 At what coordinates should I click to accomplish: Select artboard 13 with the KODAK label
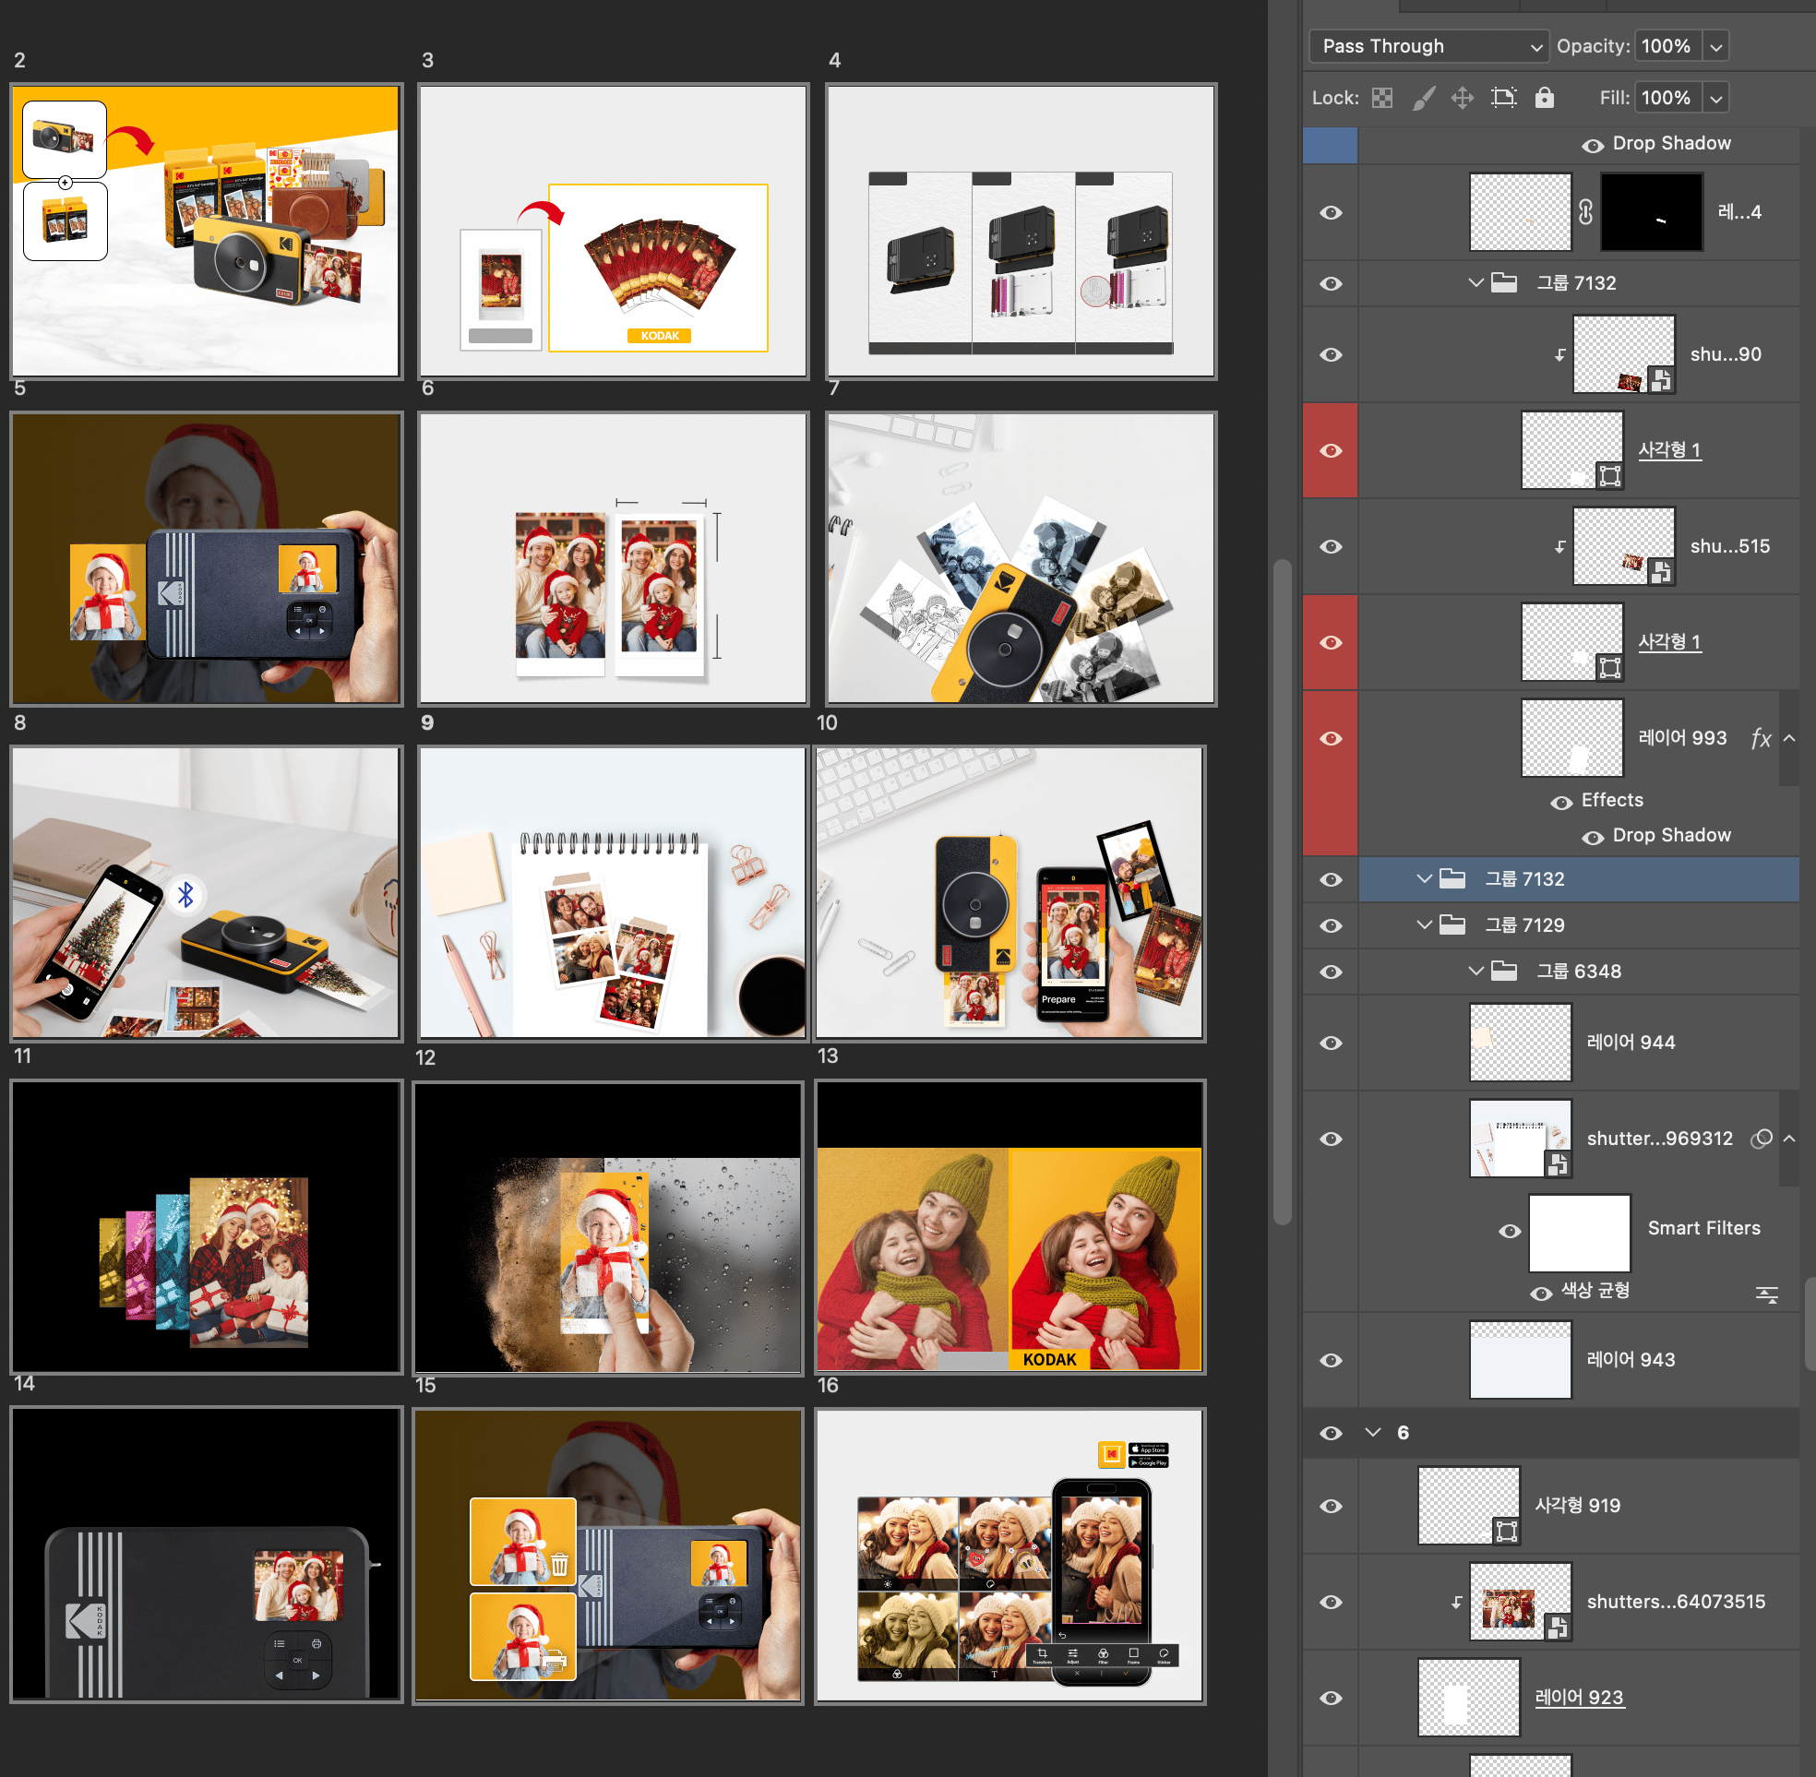1009,1226
